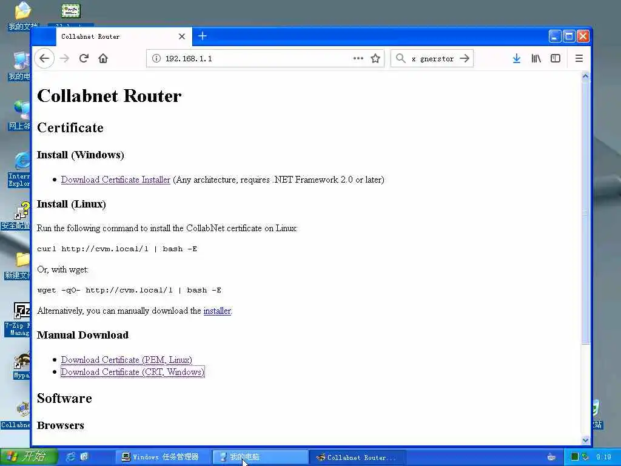Launch Internet Explorer from quick launch
The width and height of the screenshot is (621, 466).
(x=71, y=457)
